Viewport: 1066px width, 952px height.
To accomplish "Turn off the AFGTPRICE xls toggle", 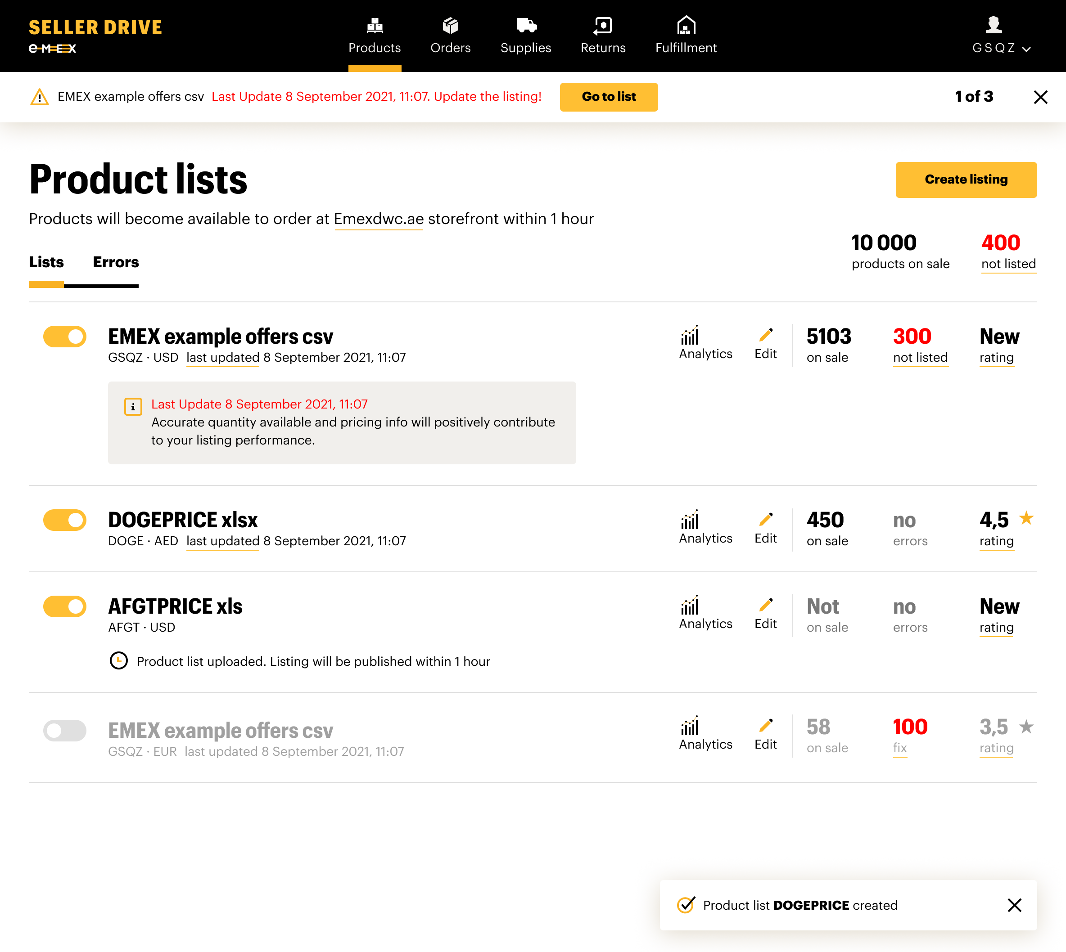I will pyautogui.click(x=65, y=606).
